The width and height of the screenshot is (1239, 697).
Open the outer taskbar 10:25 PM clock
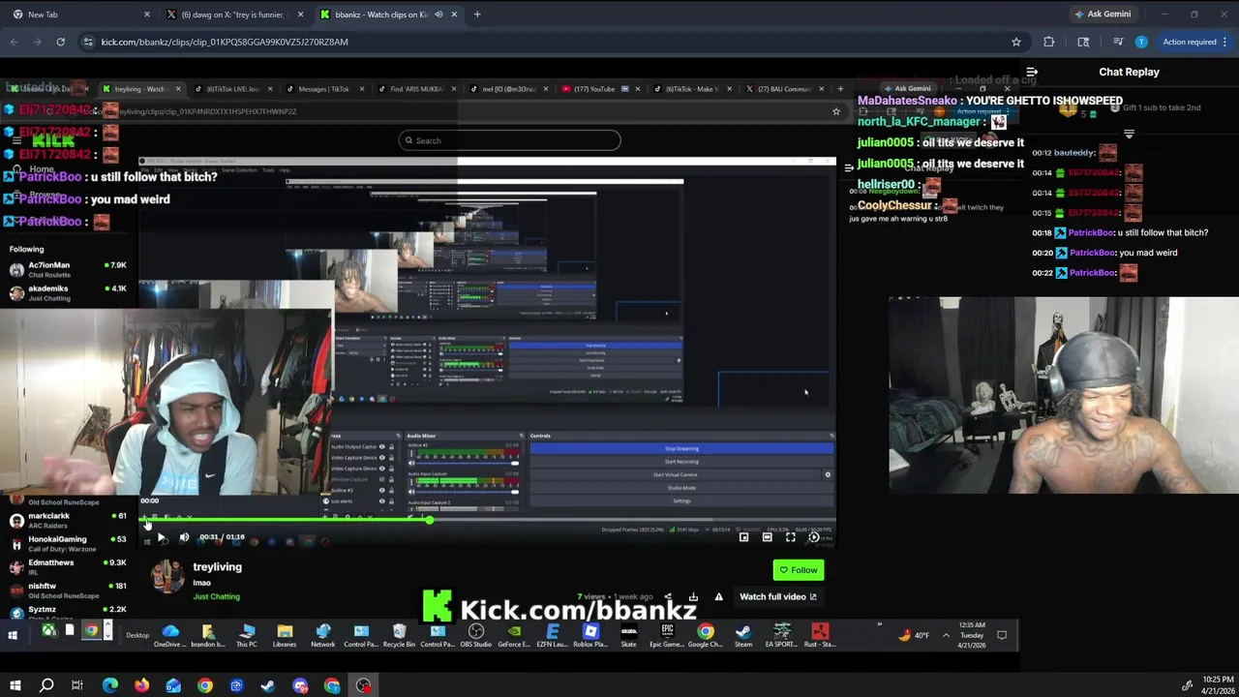[1218, 685]
